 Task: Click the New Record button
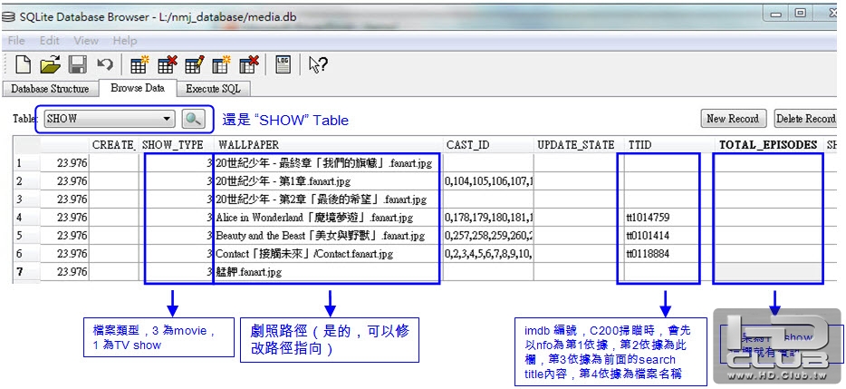(x=733, y=119)
